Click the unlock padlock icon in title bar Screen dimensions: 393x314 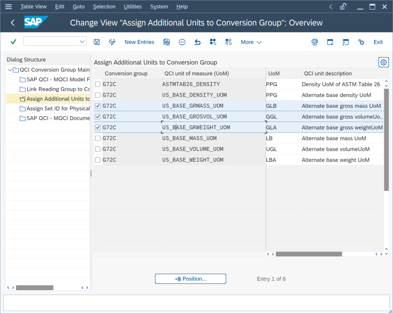(343, 7)
